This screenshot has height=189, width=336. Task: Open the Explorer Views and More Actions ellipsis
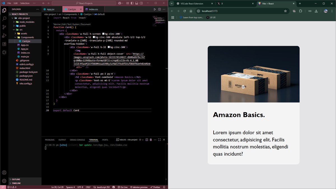point(38,9)
